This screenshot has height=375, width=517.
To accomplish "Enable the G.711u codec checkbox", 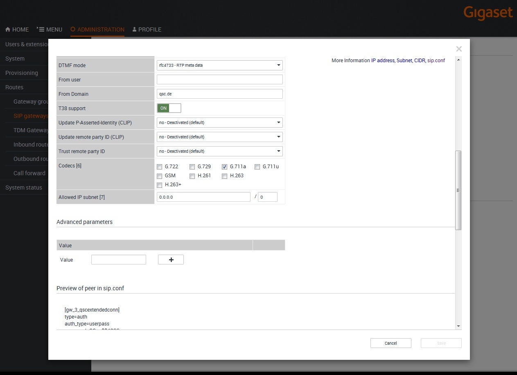I will click(257, 167).
